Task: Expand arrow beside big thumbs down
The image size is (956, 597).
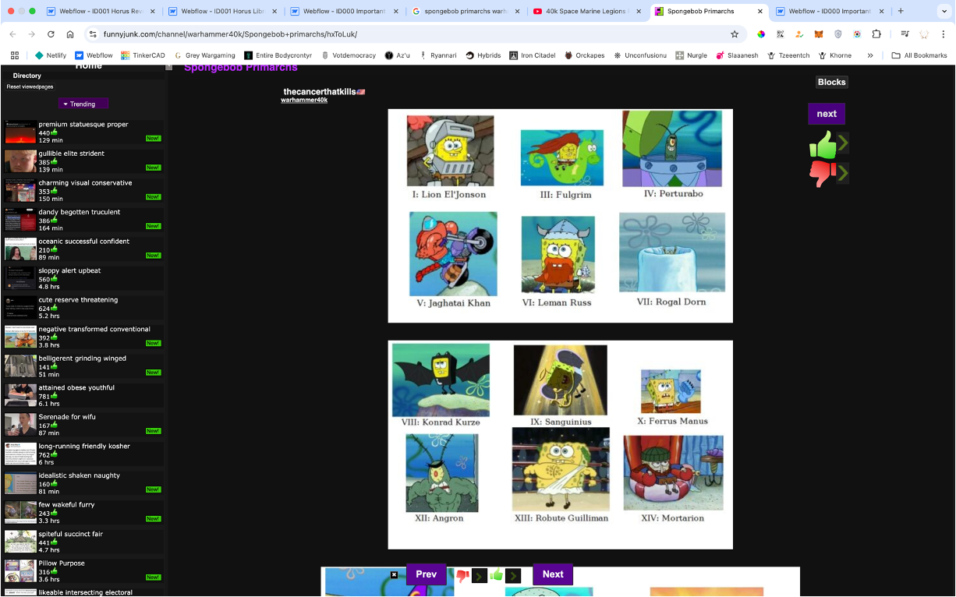Action: coord(843,172)
